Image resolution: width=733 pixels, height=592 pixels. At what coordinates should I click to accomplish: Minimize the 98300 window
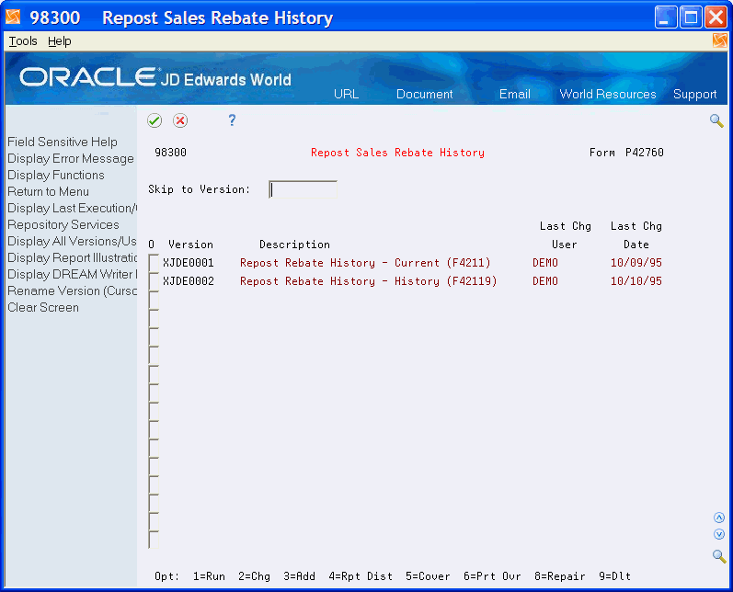666,17
